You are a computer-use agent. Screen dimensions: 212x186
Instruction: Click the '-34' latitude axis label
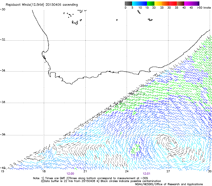coord(3,70)
